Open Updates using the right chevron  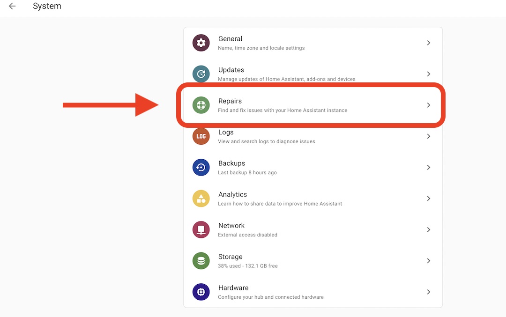429,74
